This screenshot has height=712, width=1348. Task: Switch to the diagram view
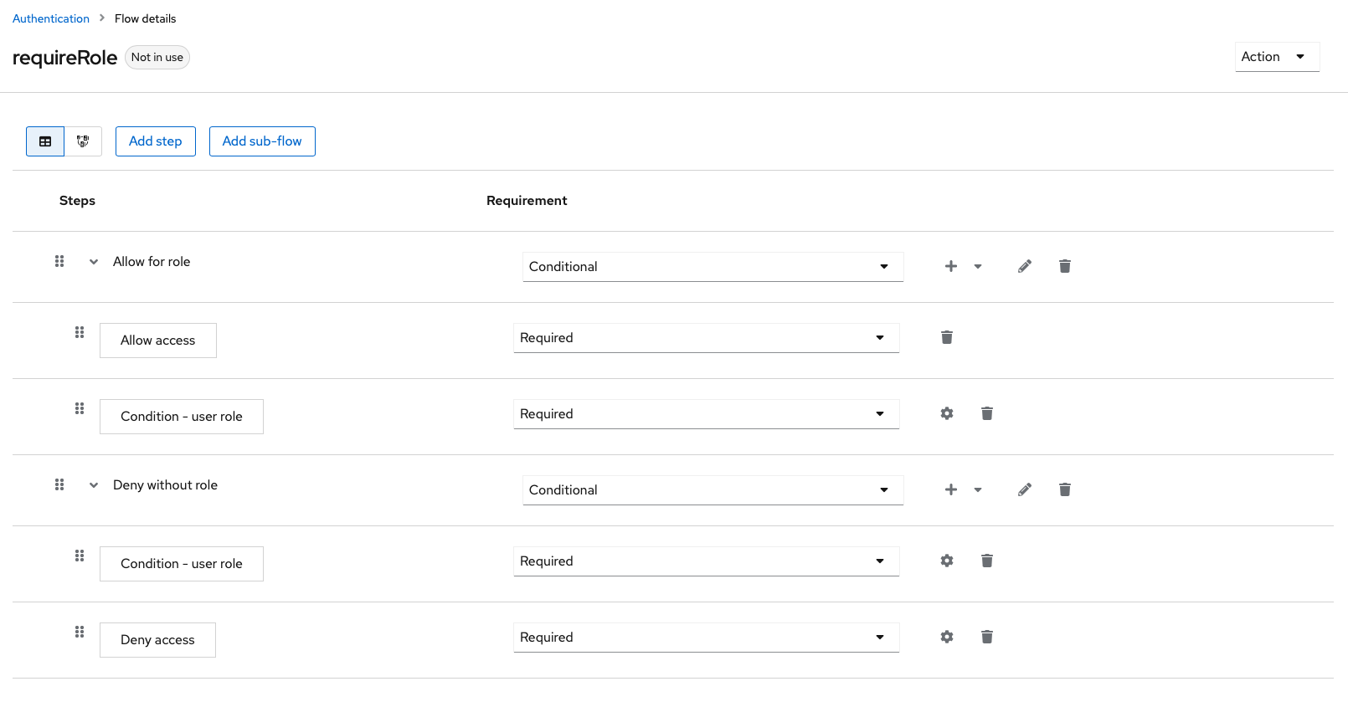(x=83, y=141)
